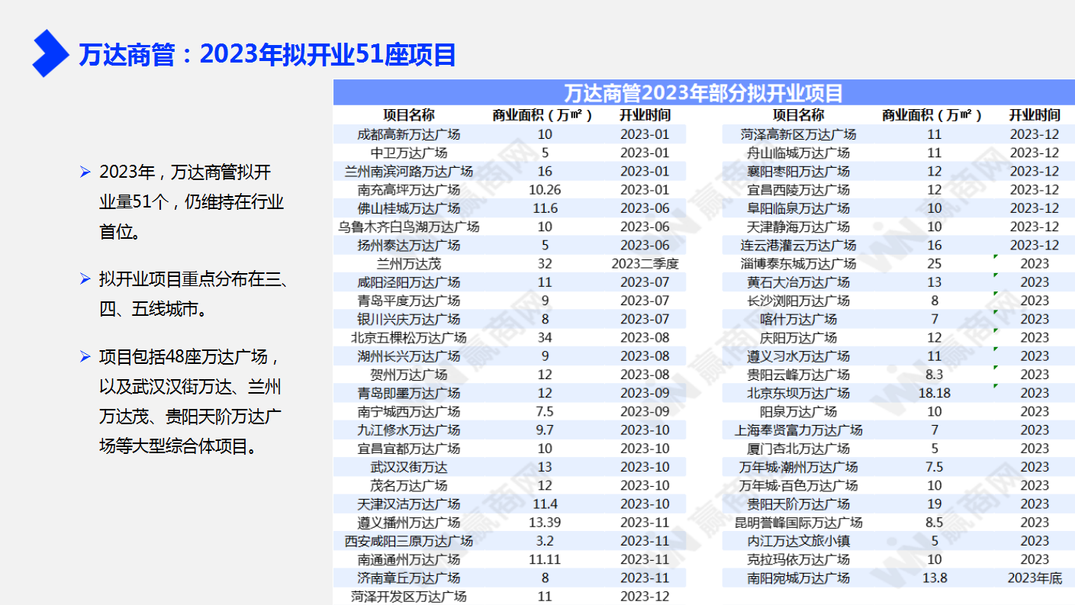Screen dimensions: 1075x605
Task: Select cell 菏泽开发区万达广场
Action: 409,597
